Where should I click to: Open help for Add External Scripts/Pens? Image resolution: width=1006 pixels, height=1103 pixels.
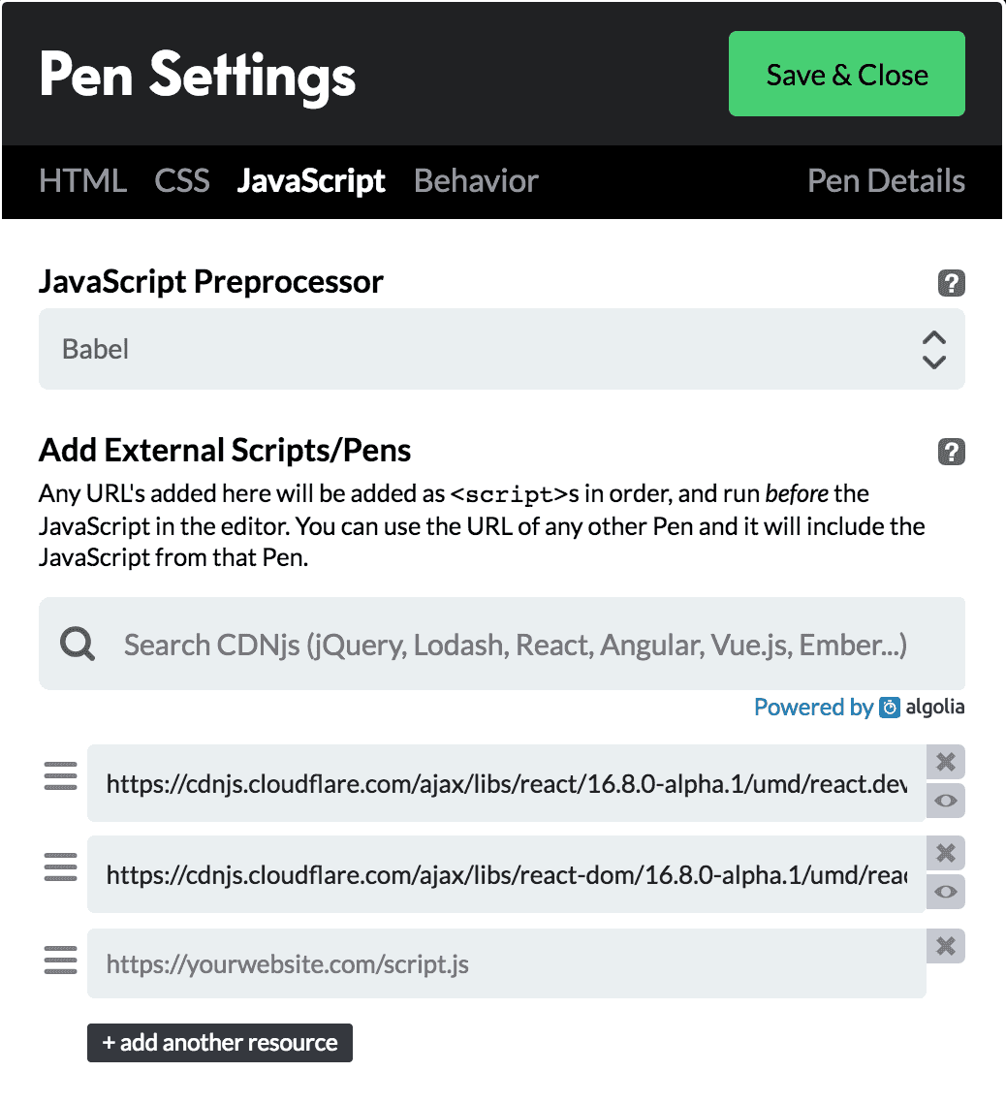[951, 452]
